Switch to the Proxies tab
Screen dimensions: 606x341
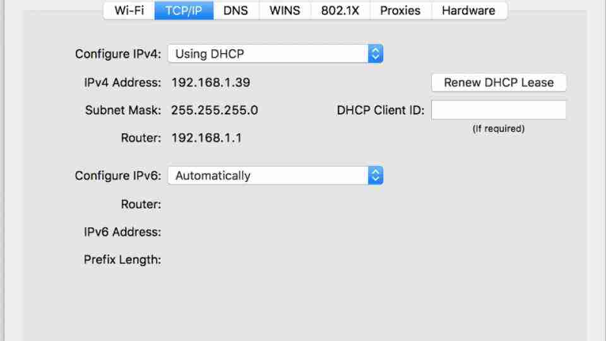pyautogui.click(x=400, y=11)
